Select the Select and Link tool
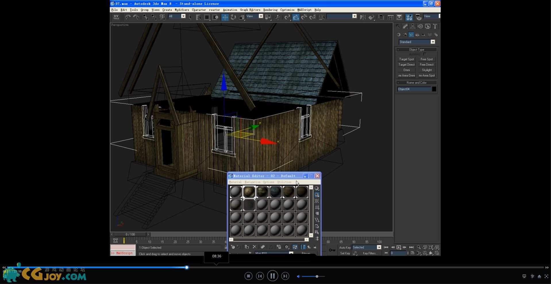Viewport: 551px width, 284px height. 146,17
